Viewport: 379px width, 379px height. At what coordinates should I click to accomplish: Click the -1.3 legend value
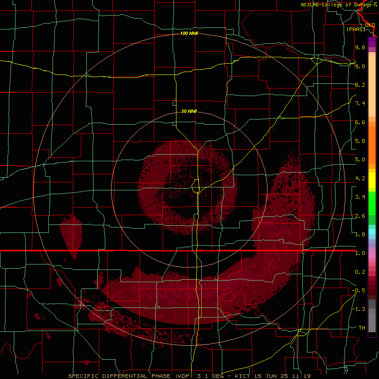click(x=358, y=309)
